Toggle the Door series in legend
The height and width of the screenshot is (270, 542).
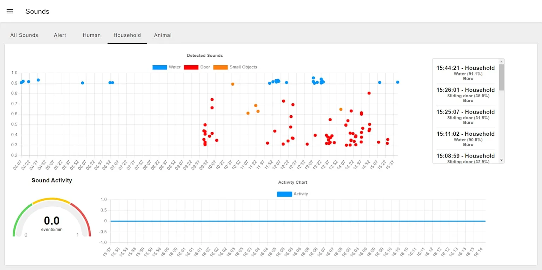click(x=197, y=67)
